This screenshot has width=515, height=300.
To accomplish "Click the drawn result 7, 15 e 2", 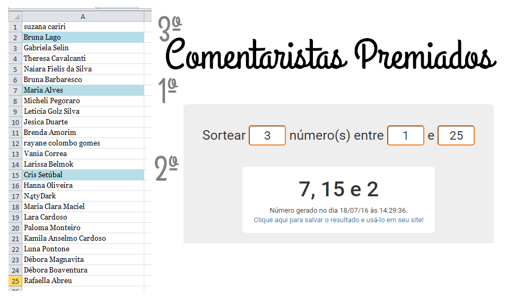I will pyautogui.click(x=338, y=189).
